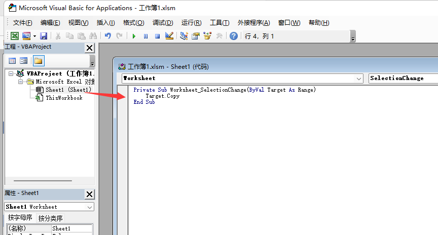Viewport: 438px width, 235px height.
Task: Click the Sheet1 name property value field
Action: pyautogui.click(x=72, y=228)
